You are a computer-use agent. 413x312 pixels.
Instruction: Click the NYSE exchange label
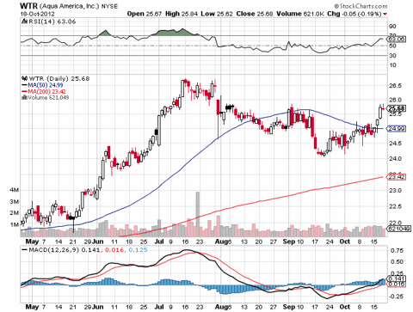click(x=109, y=6)
